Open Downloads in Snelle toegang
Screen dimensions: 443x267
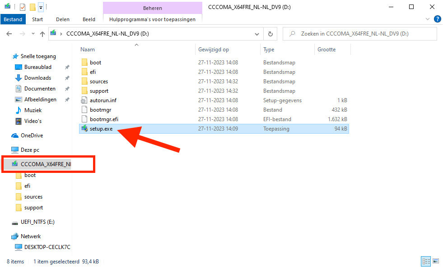(37, 78)
